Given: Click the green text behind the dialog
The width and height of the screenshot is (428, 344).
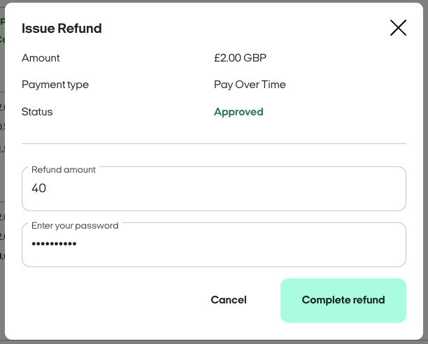Looking at the screenshot, I should pos(2,31).
